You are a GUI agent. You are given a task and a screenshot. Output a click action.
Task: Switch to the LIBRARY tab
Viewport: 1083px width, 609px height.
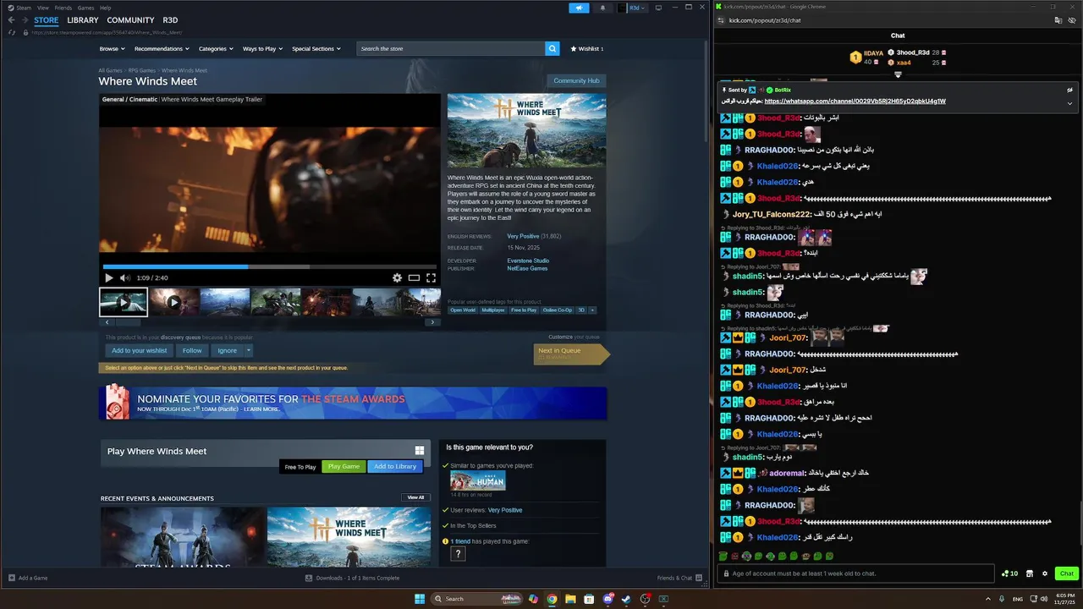coord(83,19)
